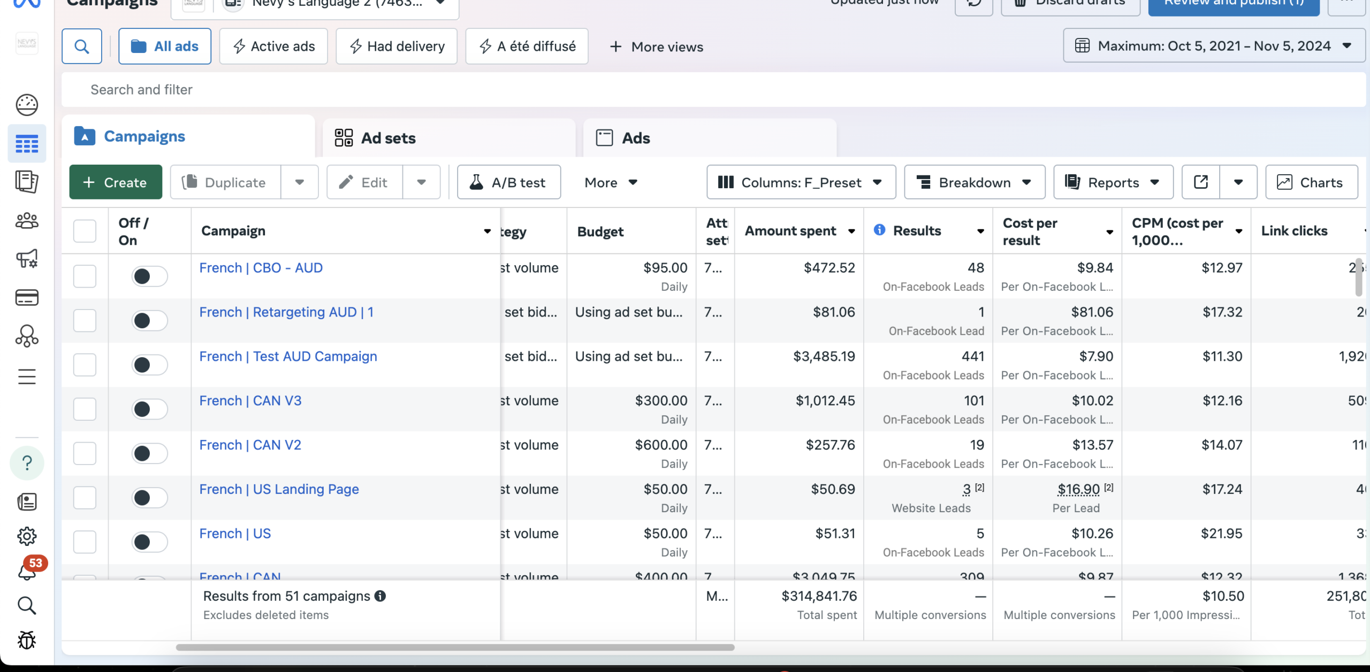The image size is (1370, 672).
Task: Expand the Duplicate options arrow
Action: (300, 182)
